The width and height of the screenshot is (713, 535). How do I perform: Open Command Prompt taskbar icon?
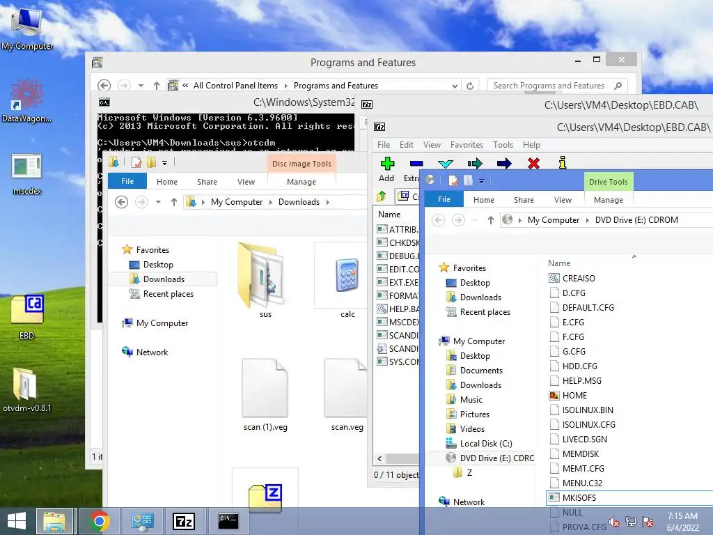tap(228, 521)
